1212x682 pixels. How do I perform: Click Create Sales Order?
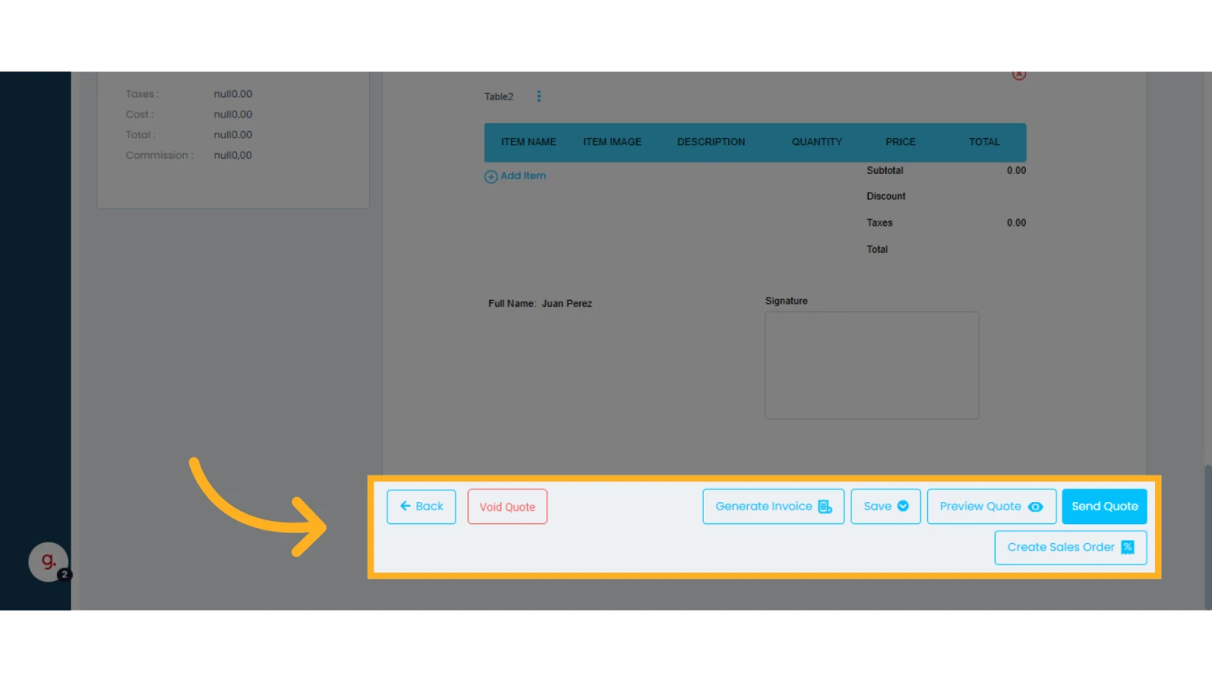click(x=1071, y=548)
